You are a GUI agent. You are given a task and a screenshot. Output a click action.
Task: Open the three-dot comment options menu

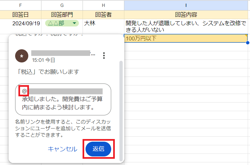pos(104,56)
